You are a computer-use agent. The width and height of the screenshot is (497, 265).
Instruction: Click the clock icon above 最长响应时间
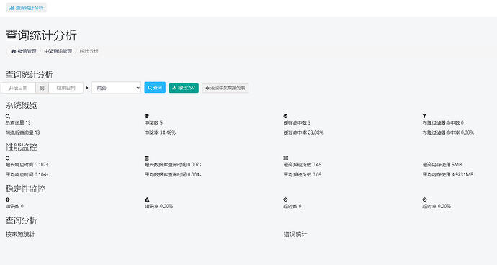8,158
